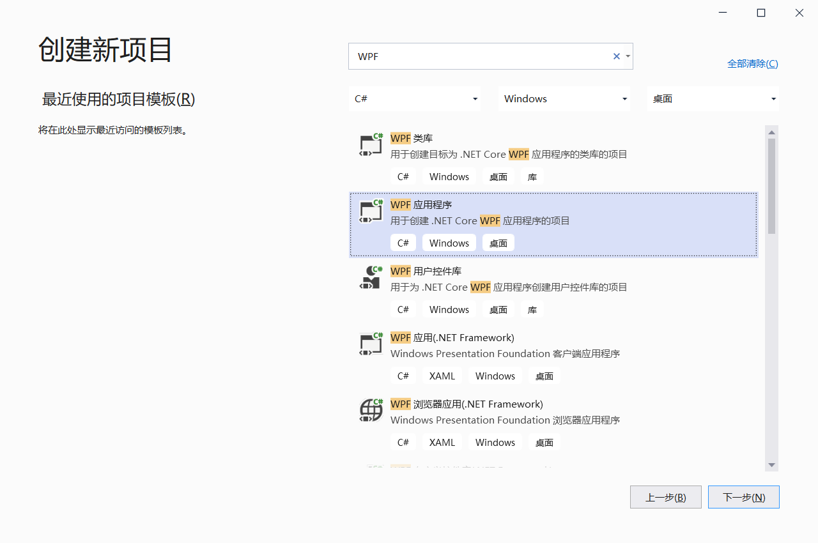Screen dimensions: 818x543
Task: Click the WPF 应用程序 template icon
Action: (x=371, y=211)
